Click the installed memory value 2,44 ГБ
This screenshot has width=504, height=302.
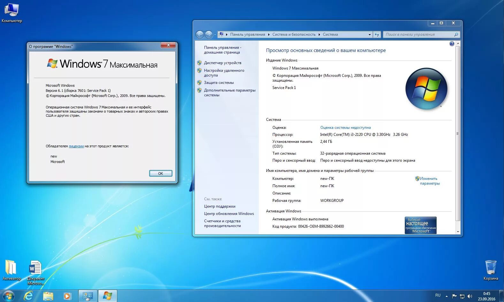click(x=326, y=142)
